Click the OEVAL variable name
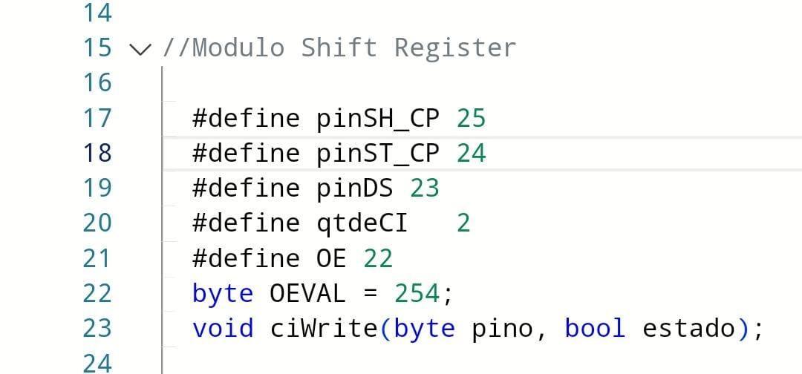The image size is (802, 374). pos(308,294)
